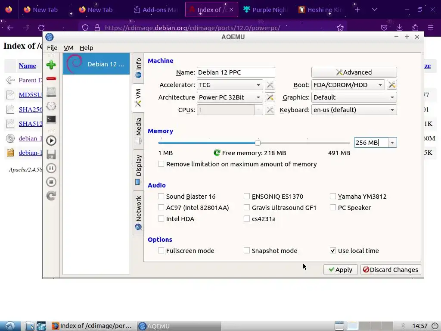This screenshot has height=331, width=441.
Task: Click the CPUs settings wrench icon
Action: point(270,110)
